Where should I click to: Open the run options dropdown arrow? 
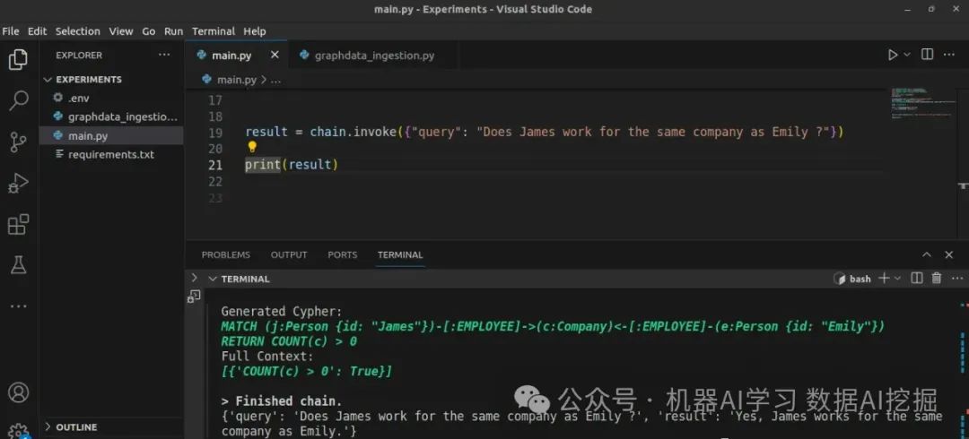point(907,55)
